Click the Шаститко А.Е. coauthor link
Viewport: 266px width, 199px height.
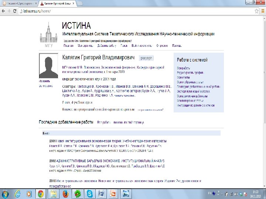[71, 91]
